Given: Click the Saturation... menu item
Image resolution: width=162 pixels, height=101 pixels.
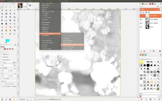Looking at the screenshot, I should [x=50, y=7].
